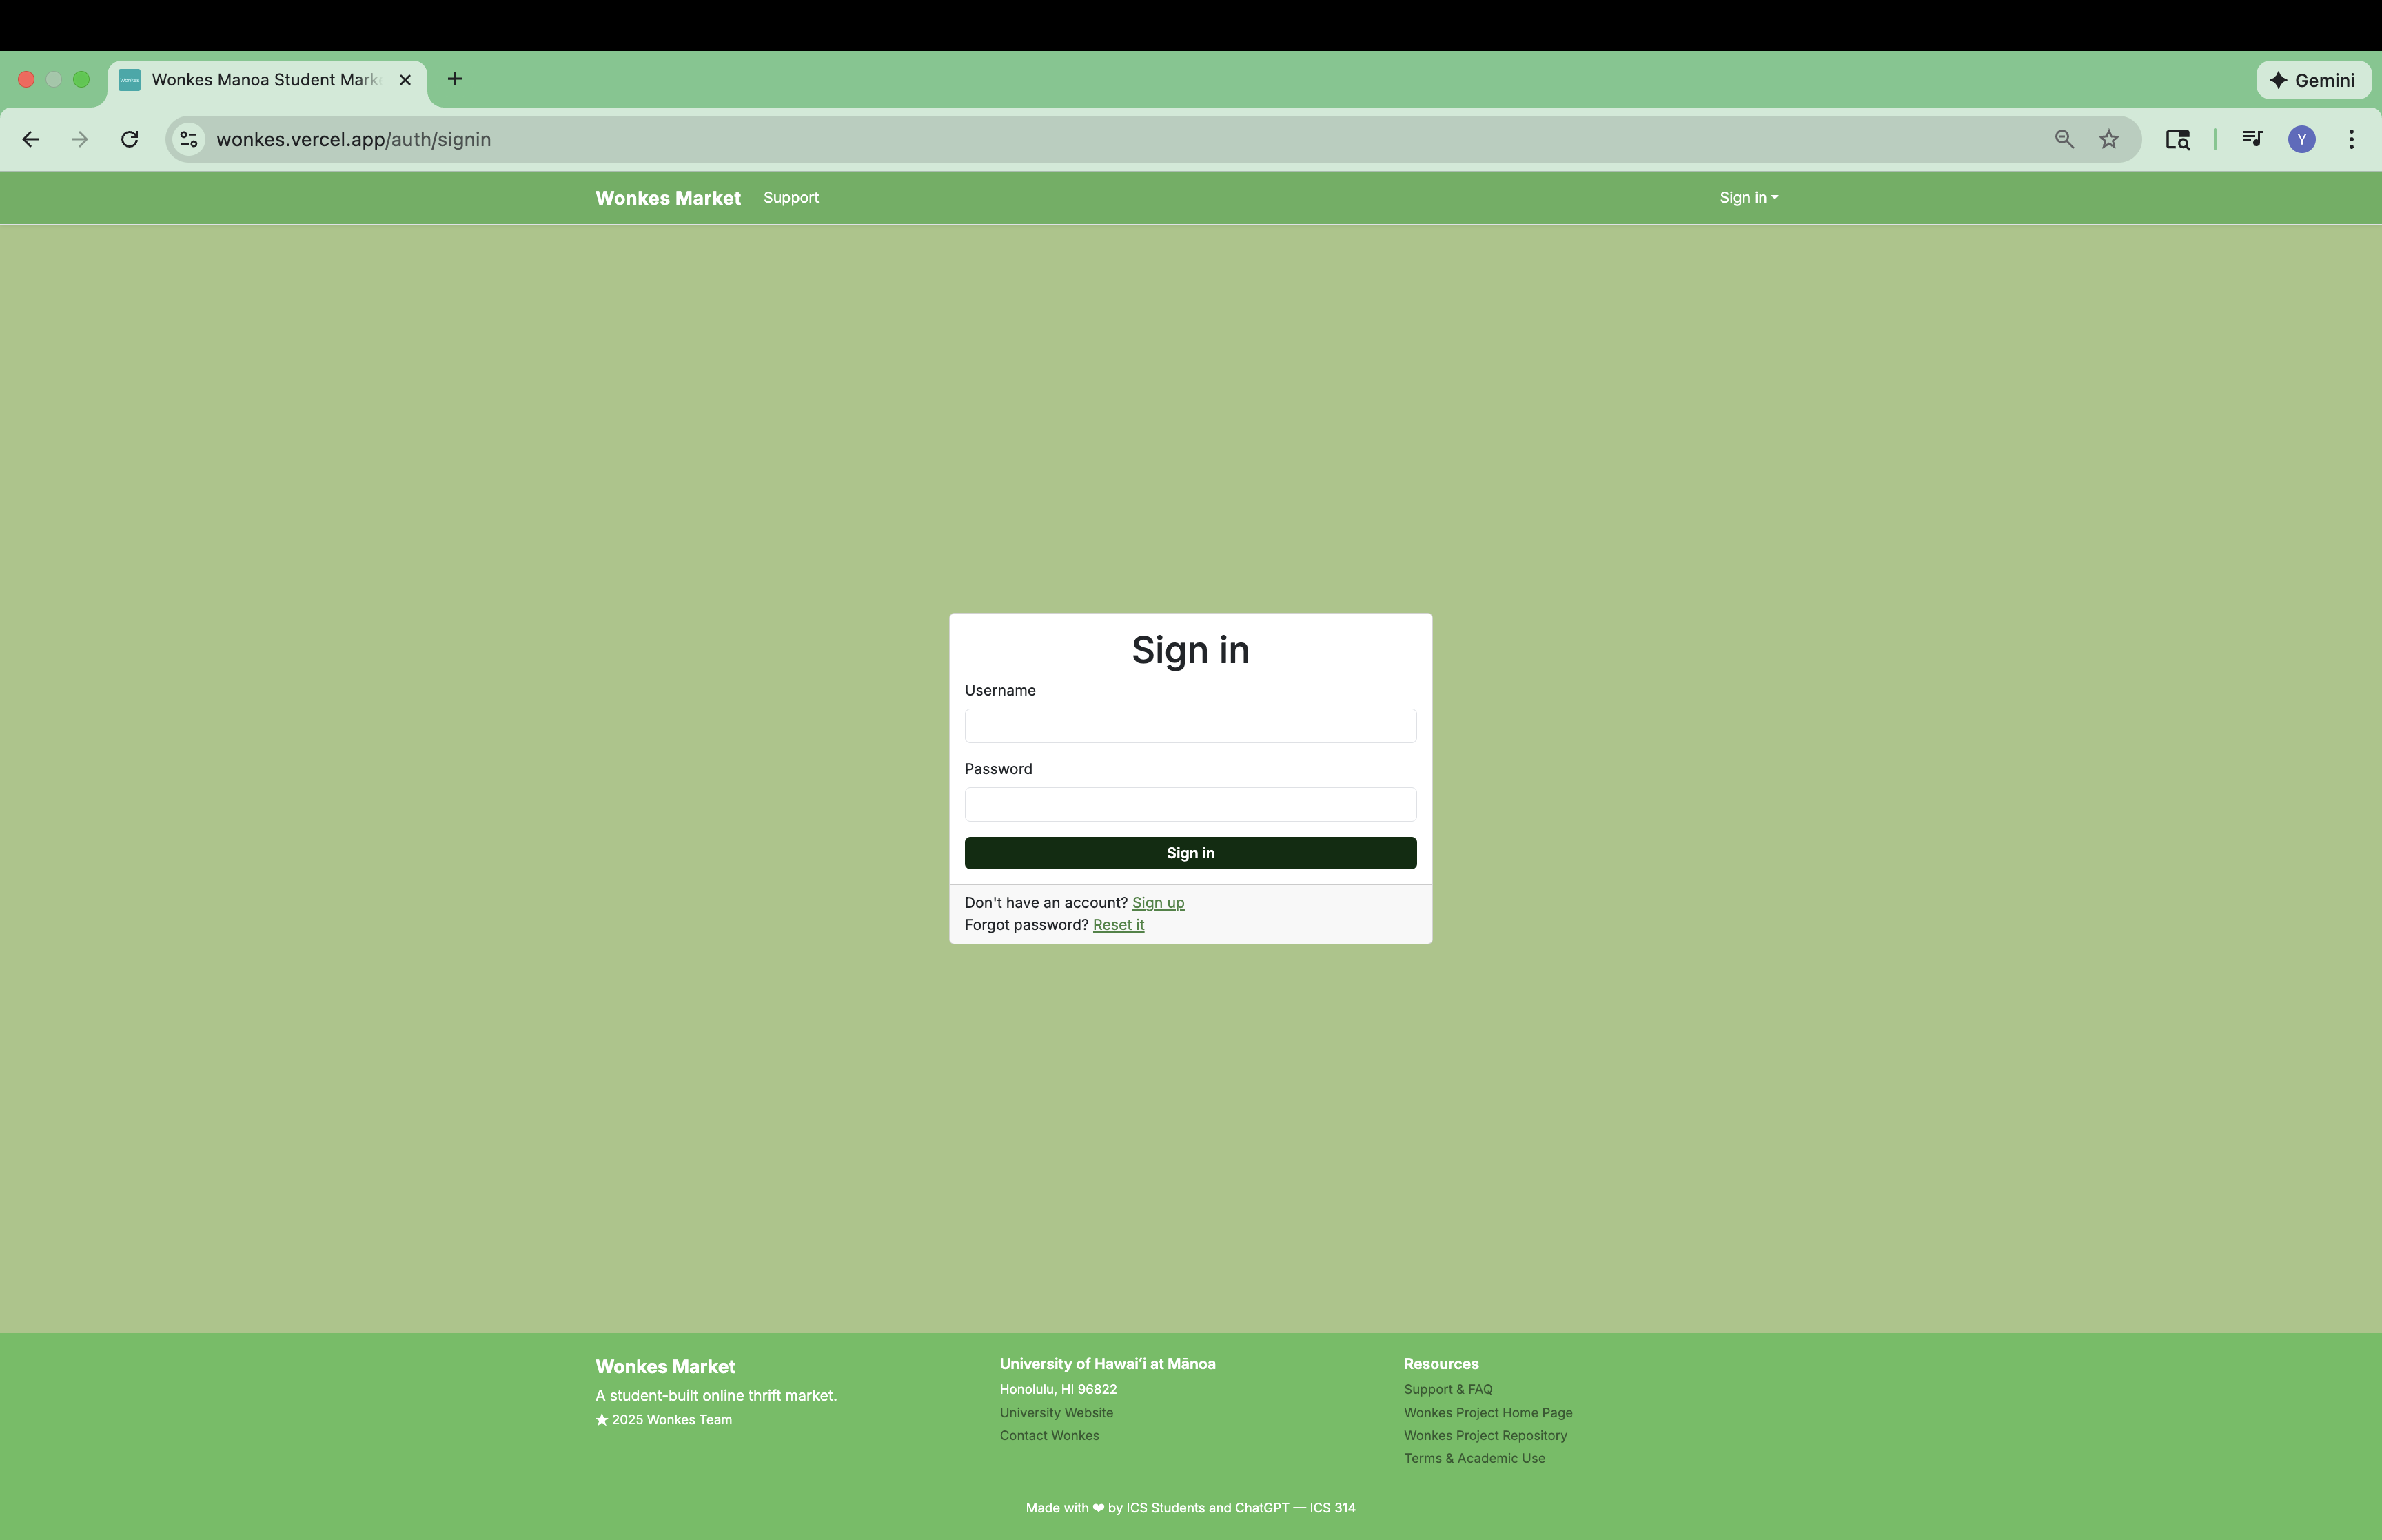Follow the Sign up link
Screen dimensions: 2382x1540
pos(1157,903)
